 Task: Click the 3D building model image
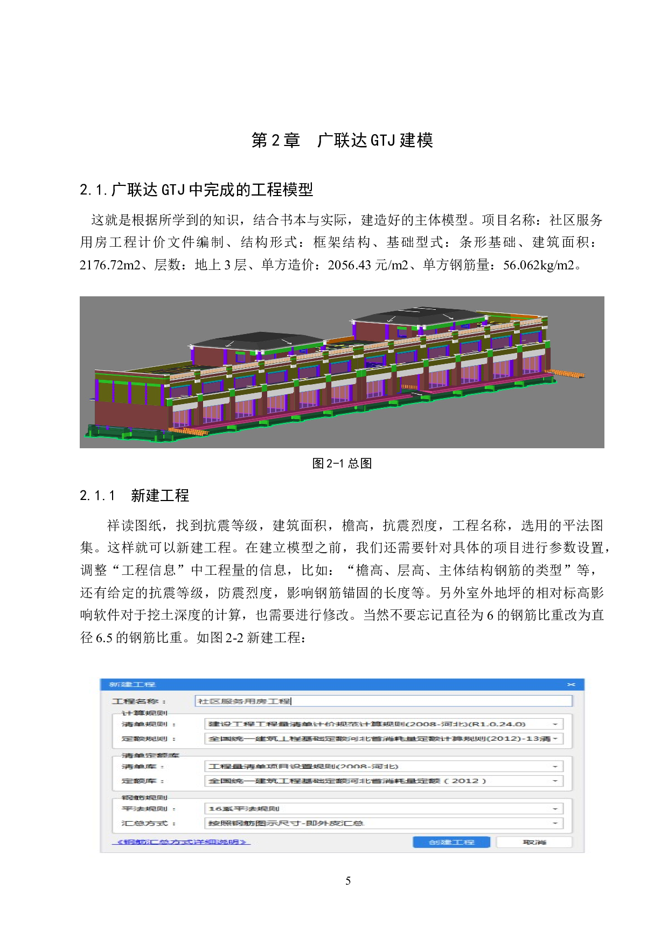pyautogui.click(x=342, y=372)
